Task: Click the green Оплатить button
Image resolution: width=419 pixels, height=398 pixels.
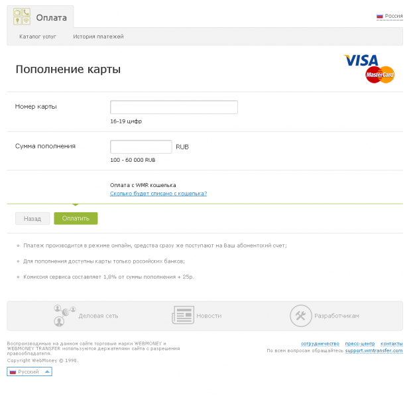Action: coord(76,218)
